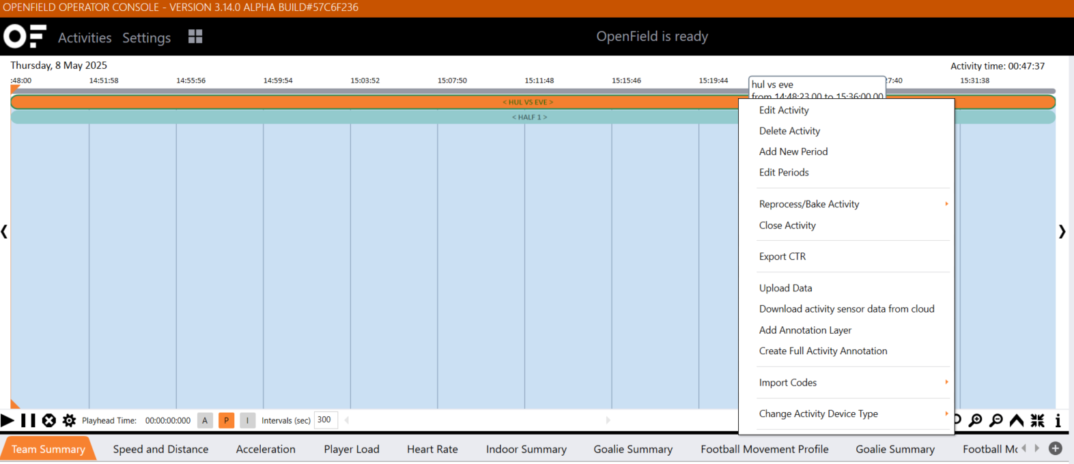The height and width of the screenshot is (464, 1074).
Task: Click the date Thursday, 8 May 2025
Action: [59, 66]
